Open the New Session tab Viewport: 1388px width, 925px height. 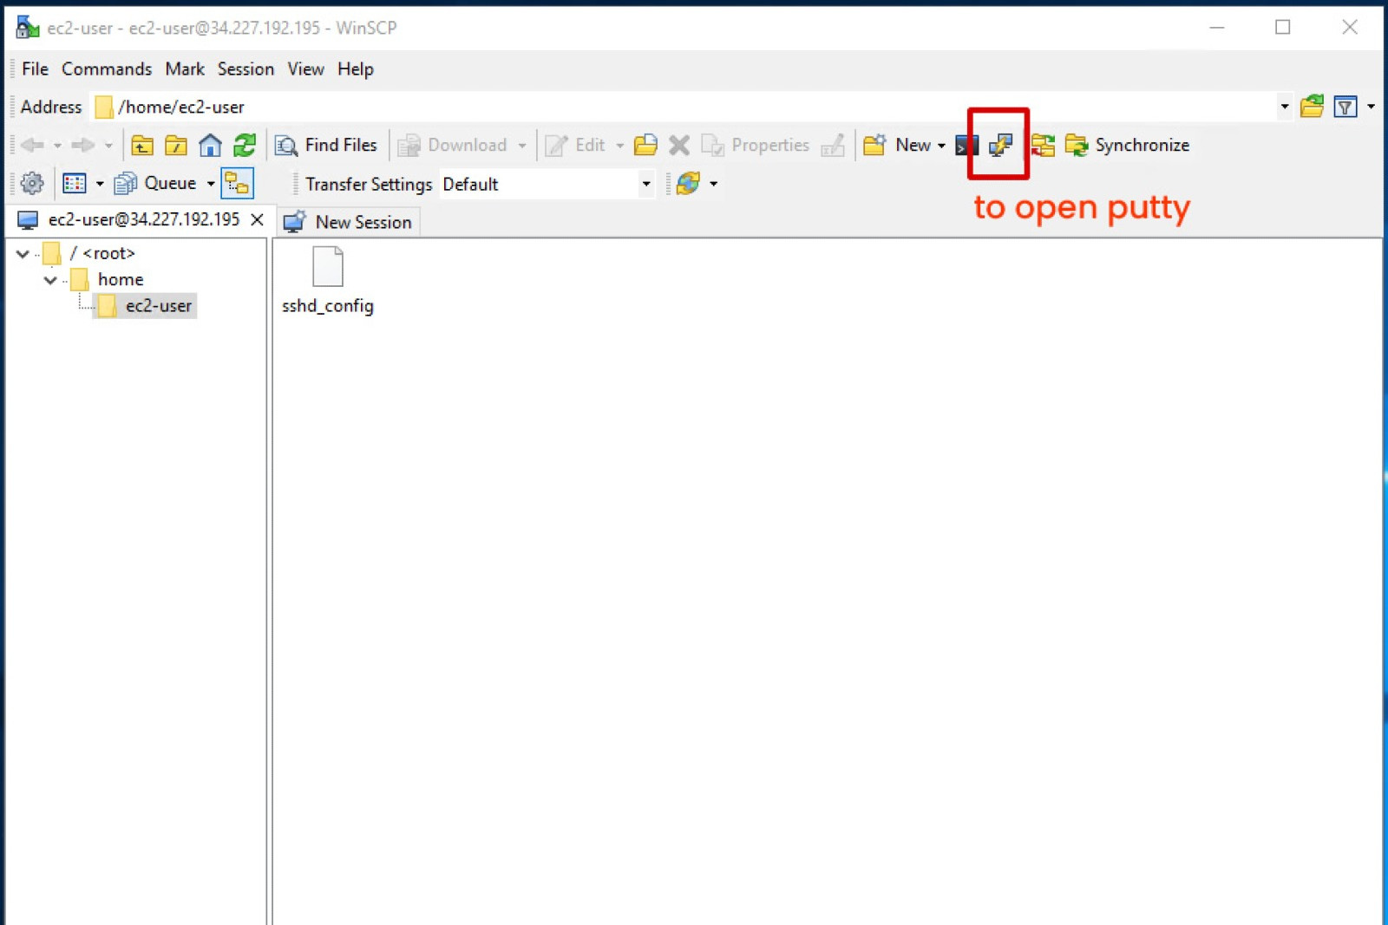[349, 222]
